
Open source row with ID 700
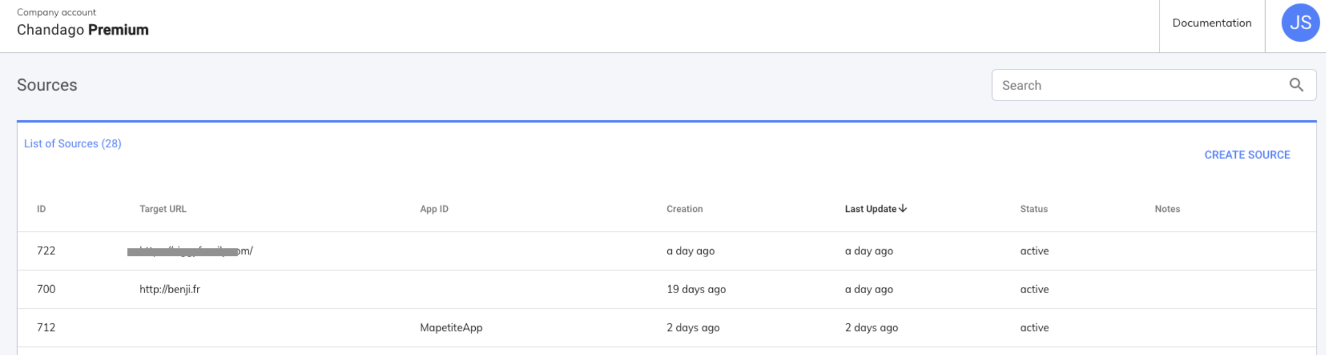46,289
